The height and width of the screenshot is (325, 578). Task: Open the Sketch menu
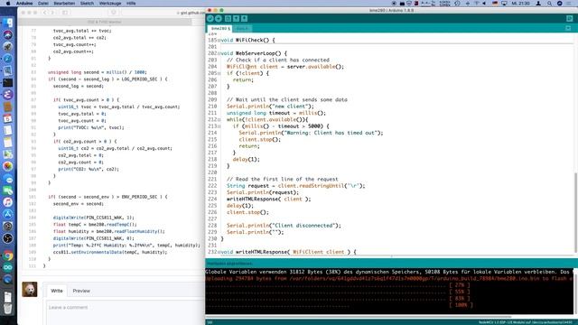coord(87,4)
